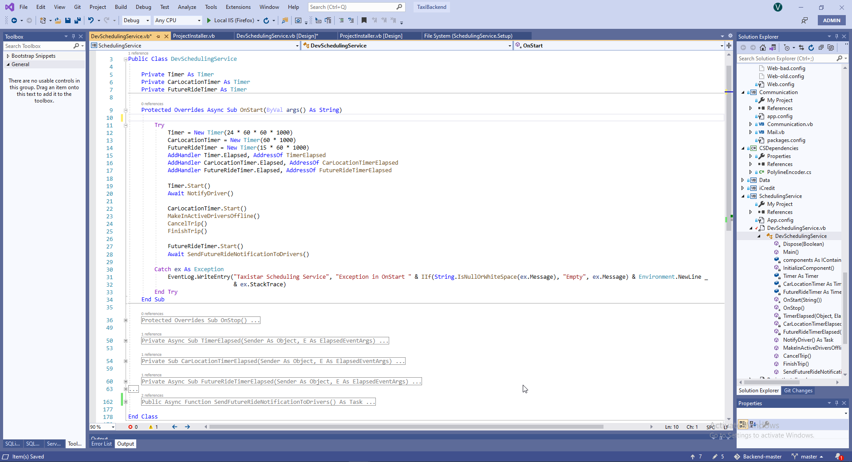Click the New Project toolbar icon
The image size is (852, 462).
[x=43, y=20]
